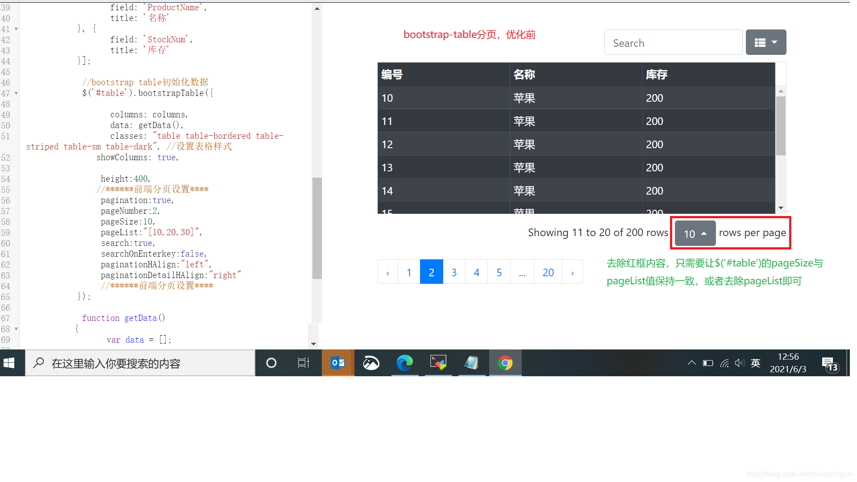
Task: Open the rows per page dropdown showing 10
Action: point(695,233)
